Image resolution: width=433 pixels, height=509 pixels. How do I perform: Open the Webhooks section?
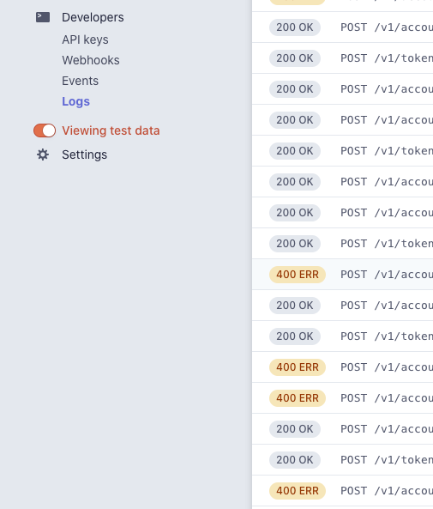[91, 60]
